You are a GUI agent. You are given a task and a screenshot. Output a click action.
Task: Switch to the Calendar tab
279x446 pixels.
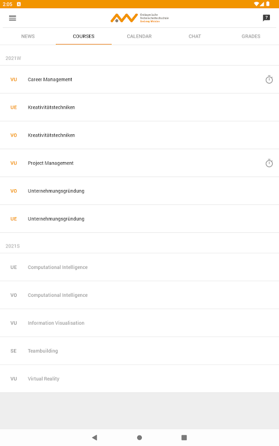click(139, 37)
